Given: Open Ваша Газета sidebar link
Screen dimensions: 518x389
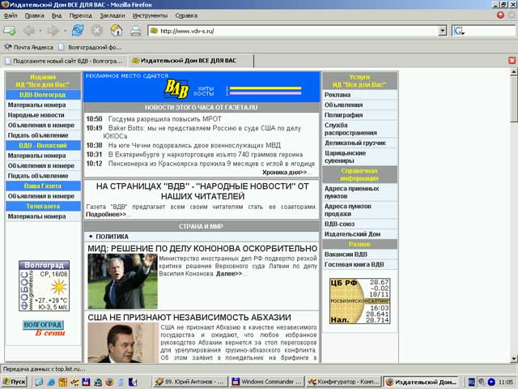Looking at the screenshot, I should 43,186.
